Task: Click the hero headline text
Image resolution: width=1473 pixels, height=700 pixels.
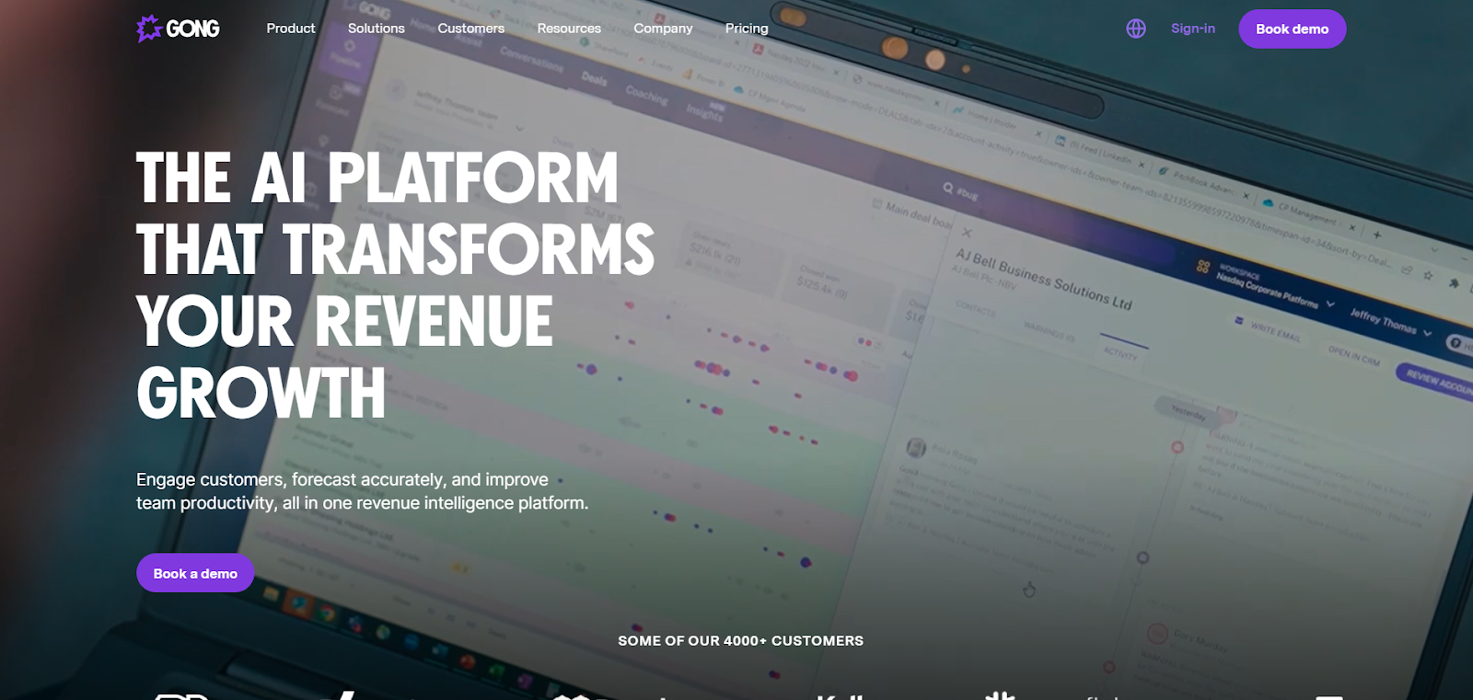Action: [395, 285]
